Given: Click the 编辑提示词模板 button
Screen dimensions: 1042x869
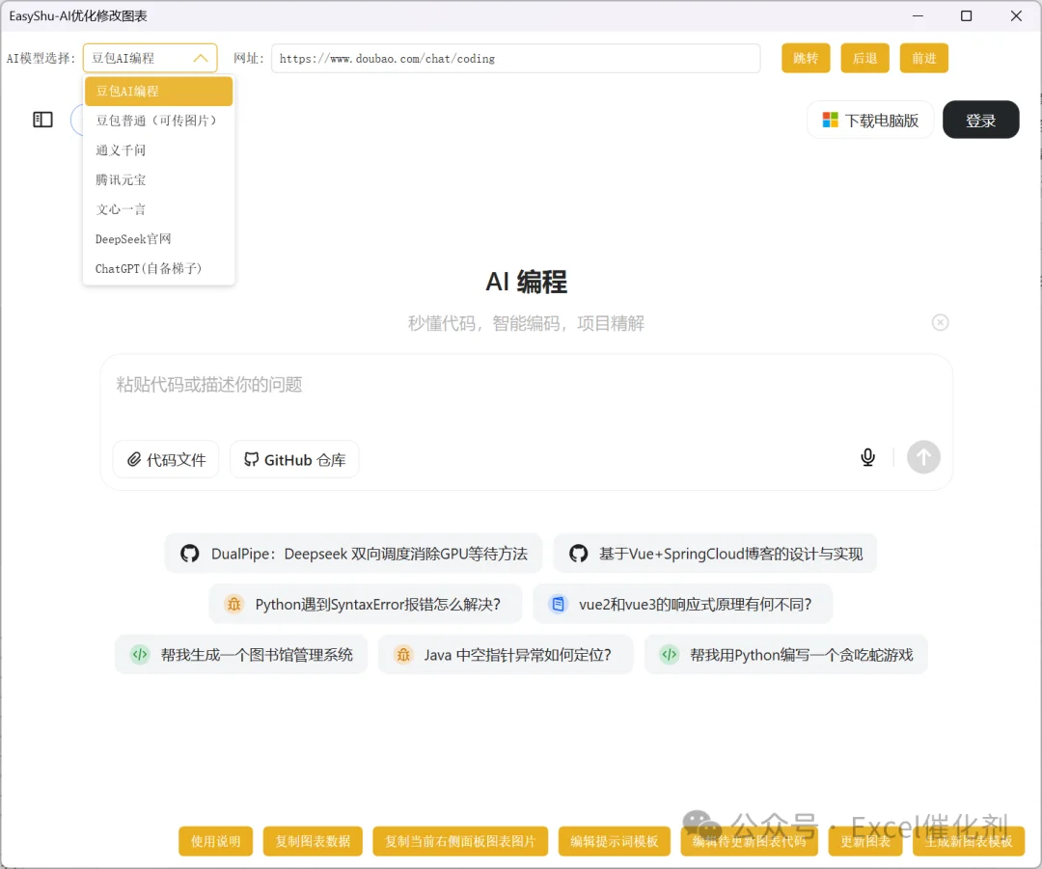Looking at the screenshot, I should click(614, 841).
